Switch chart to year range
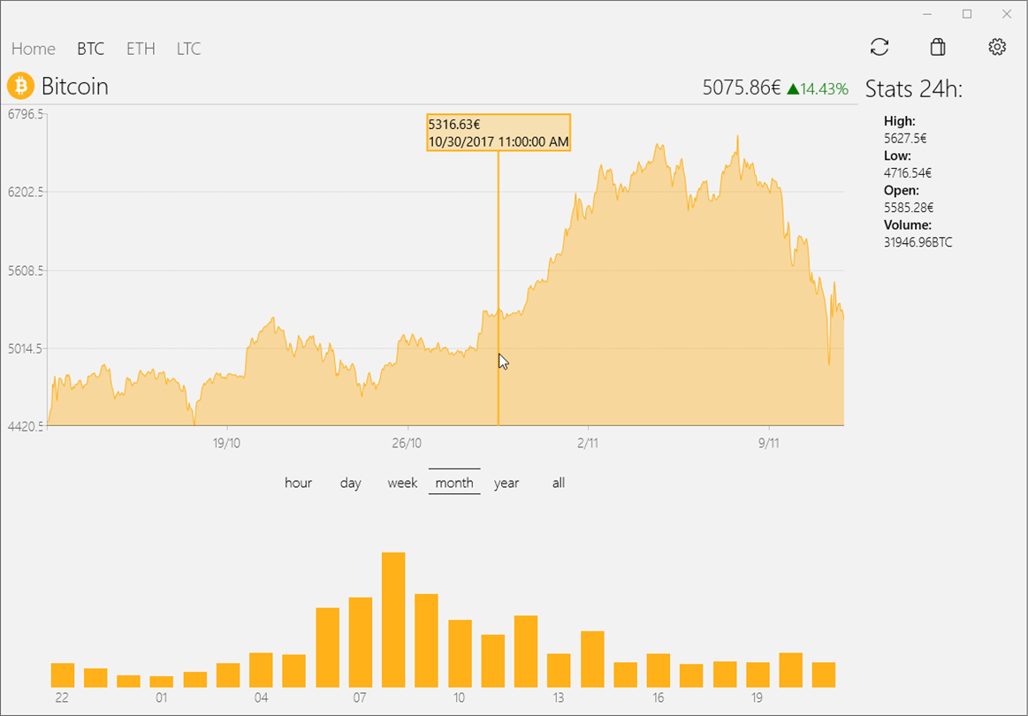This screenshot has height=716, width=1028. (x=506, y=483)
